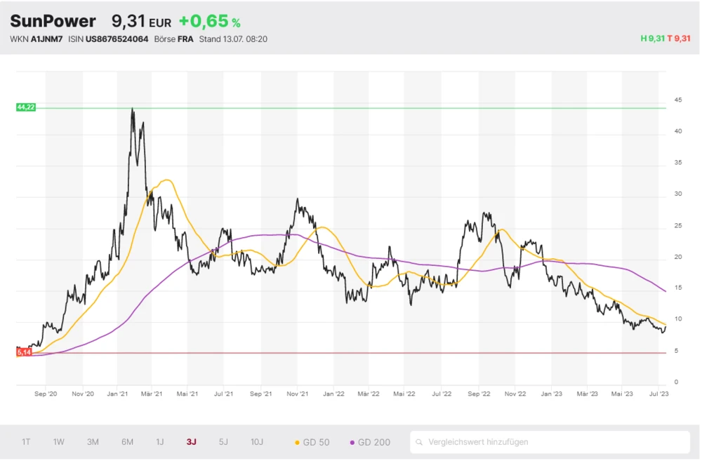Click the SunPower stock title
Viewport: 702px width, 461px height.
coord(53,22)
